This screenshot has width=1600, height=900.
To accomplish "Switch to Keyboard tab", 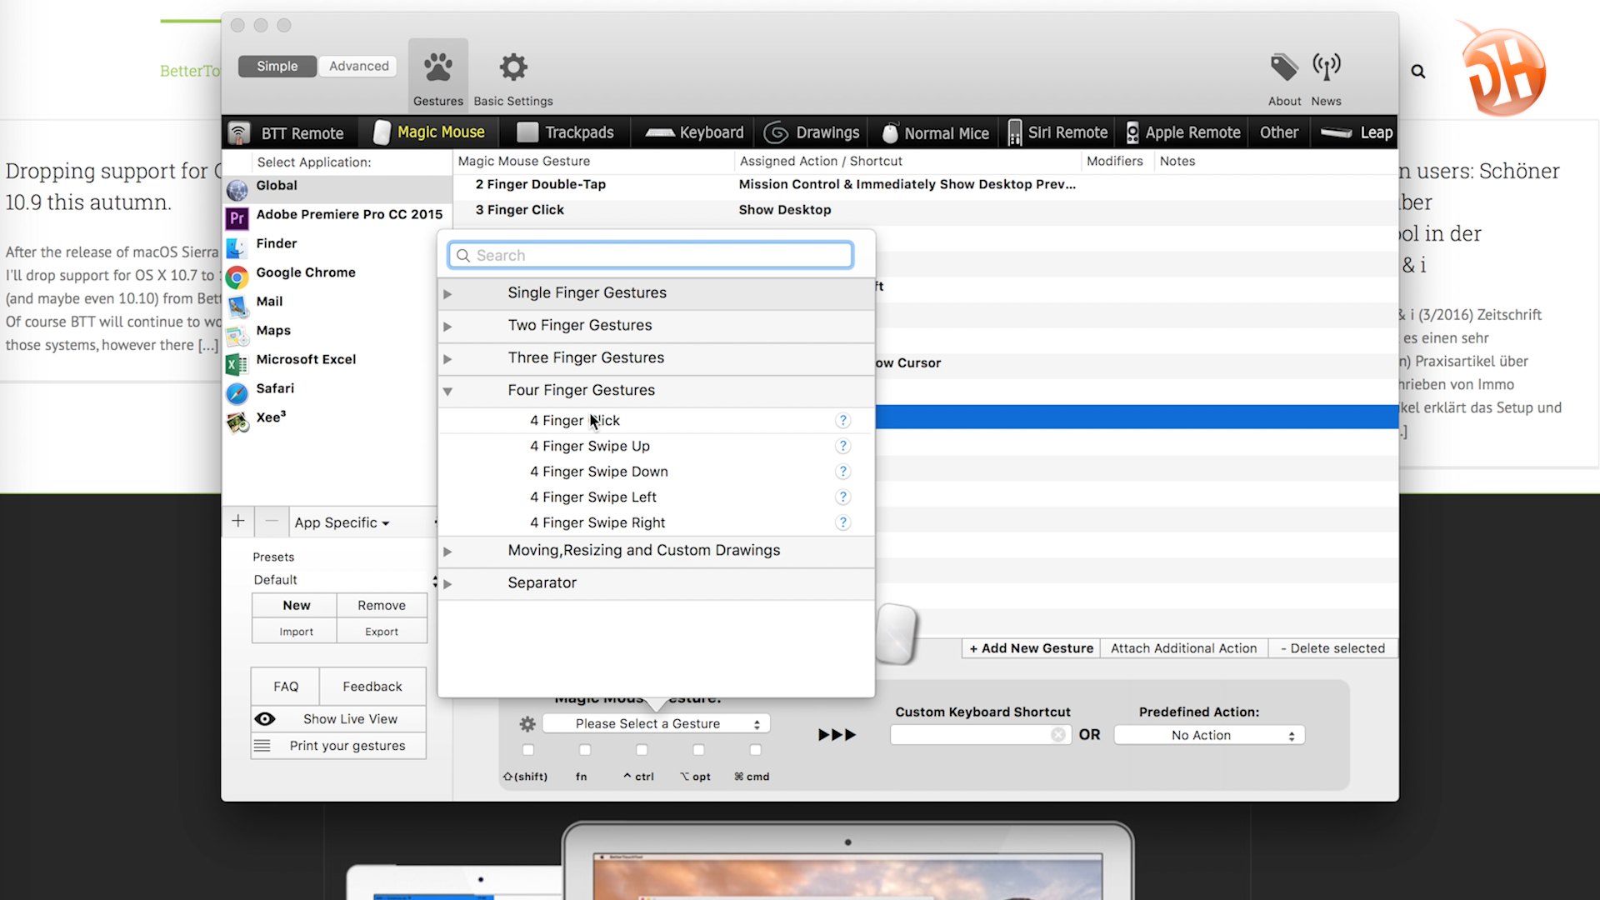I will pos(694,133).
